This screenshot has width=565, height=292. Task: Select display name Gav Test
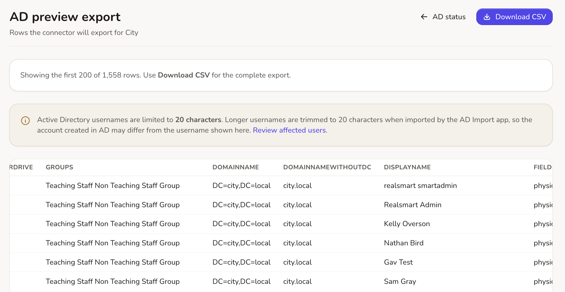pos(398,262)
